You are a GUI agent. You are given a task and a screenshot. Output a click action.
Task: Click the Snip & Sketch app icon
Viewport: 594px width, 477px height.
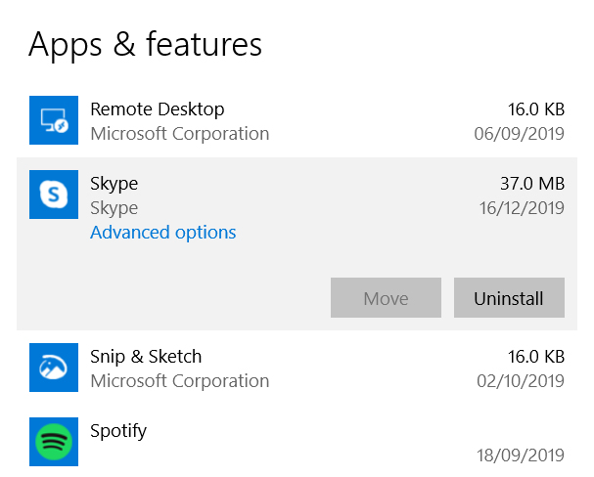pos(54,368)
